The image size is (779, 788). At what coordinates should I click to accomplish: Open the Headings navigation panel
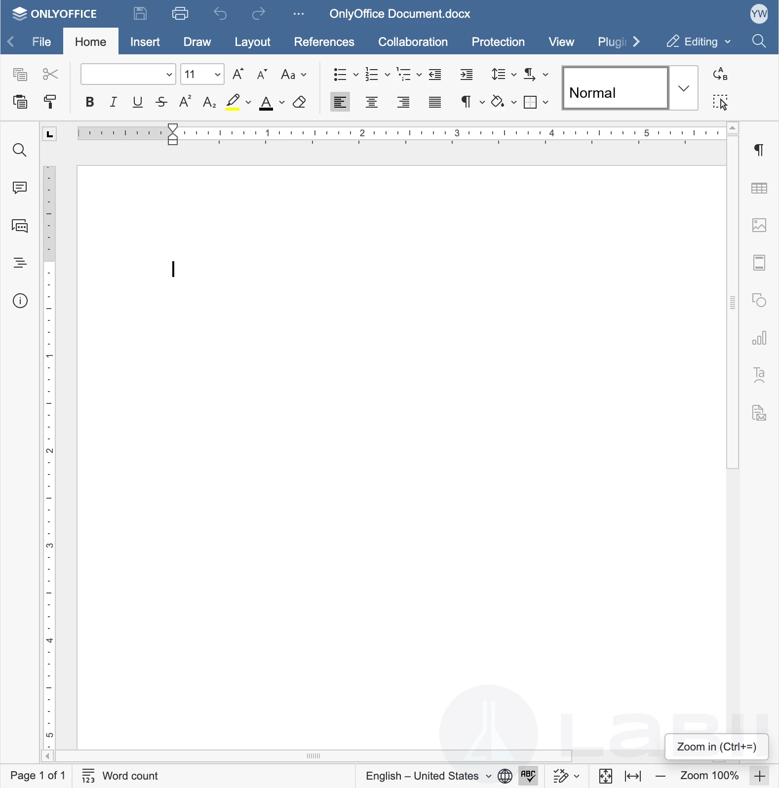click(20, 263)
